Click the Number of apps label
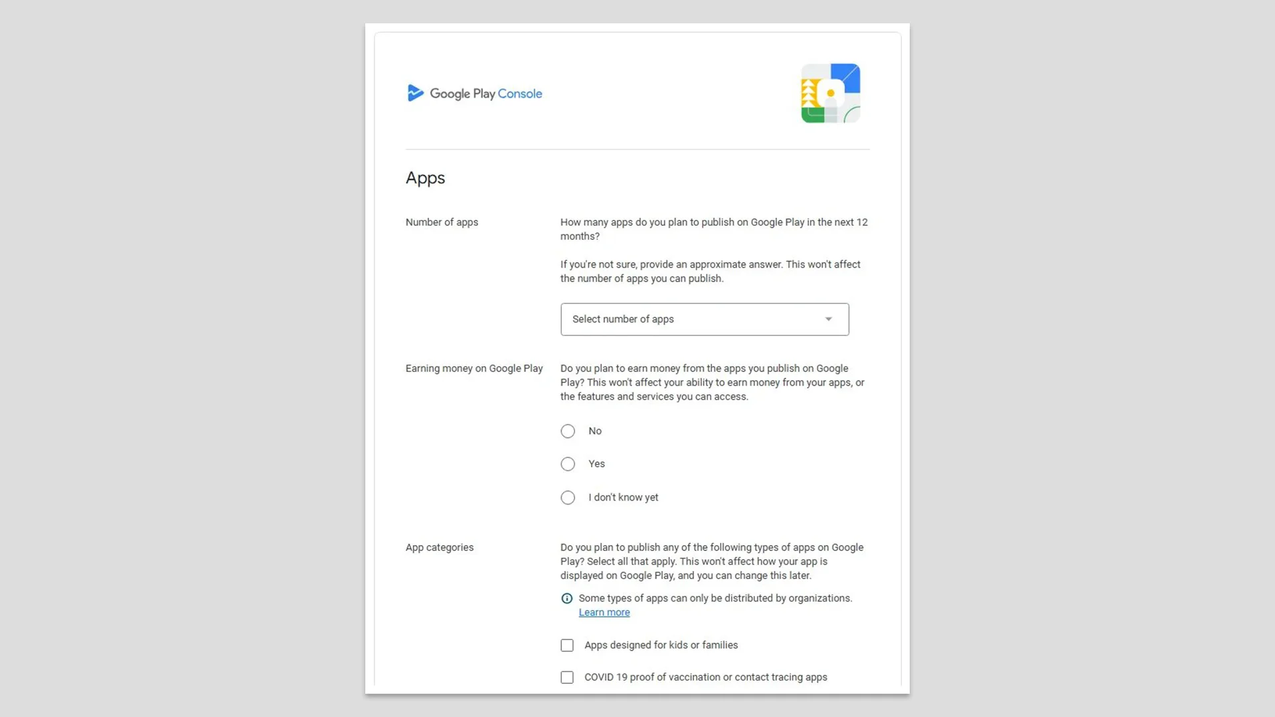The image size is (1275, 717). [x=442, y=222]
